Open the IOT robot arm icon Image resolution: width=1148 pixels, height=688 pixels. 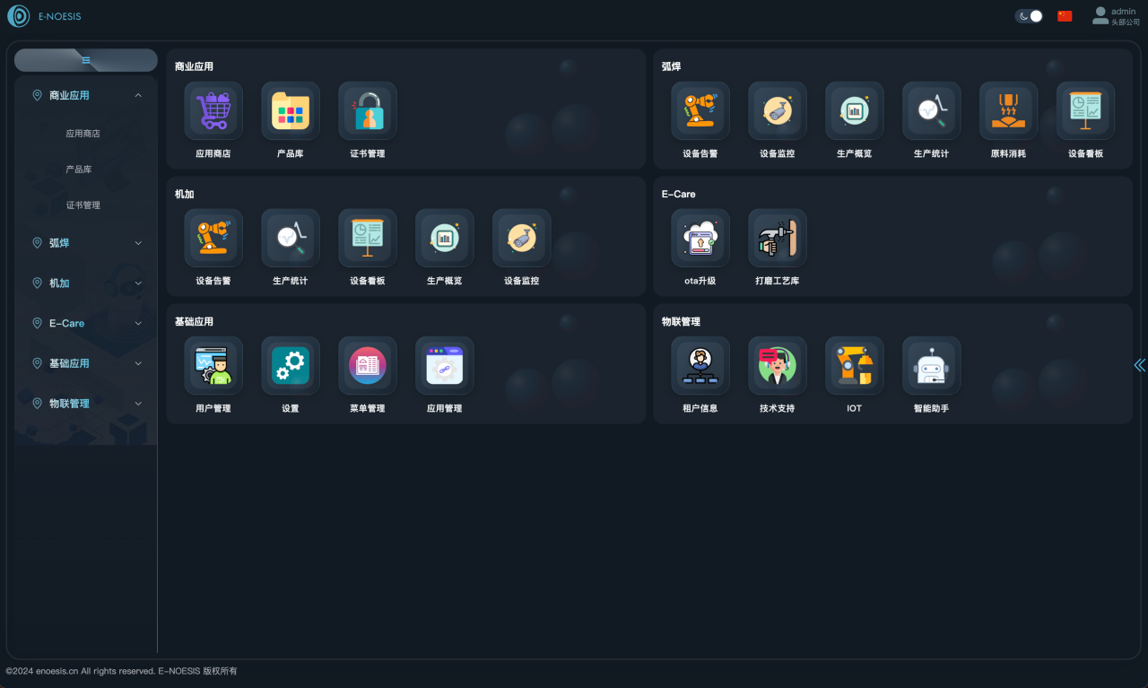854,366
